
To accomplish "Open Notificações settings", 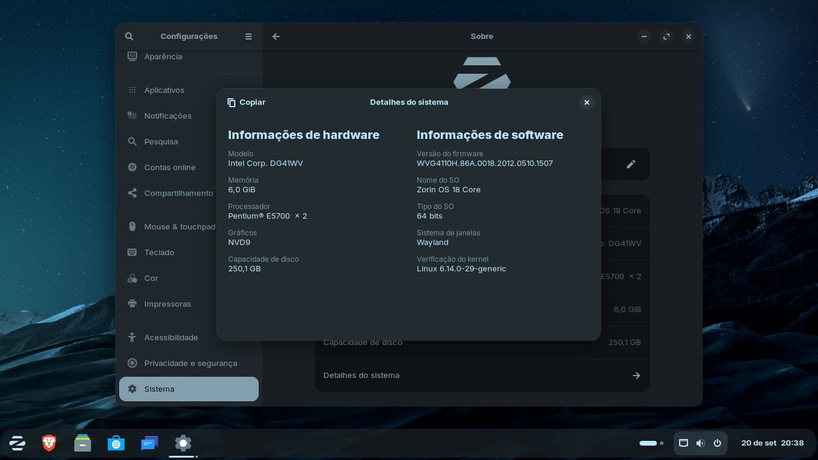I will (x=168, y=116).
